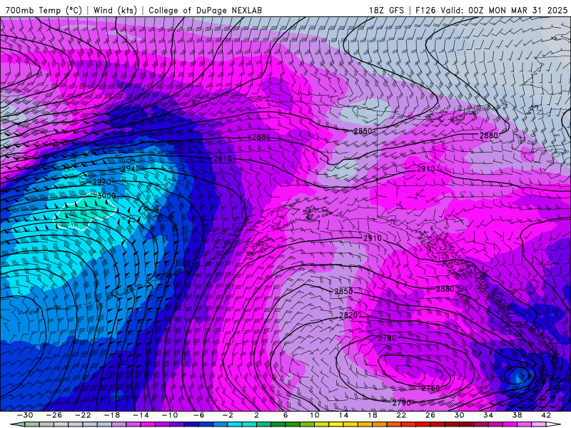Click the 34 colorbar scale label
Image resolution: width=571 pixels, height=428 pixels.
[488, 415]
